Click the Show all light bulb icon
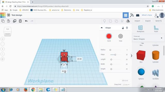 (x=104, y=21)
